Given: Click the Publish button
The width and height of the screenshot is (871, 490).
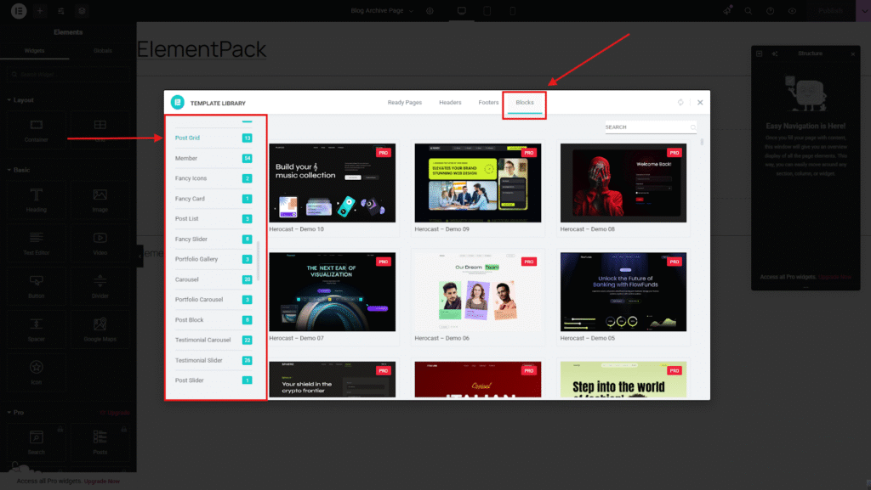Looking at the screenshot, I should 831,10.
